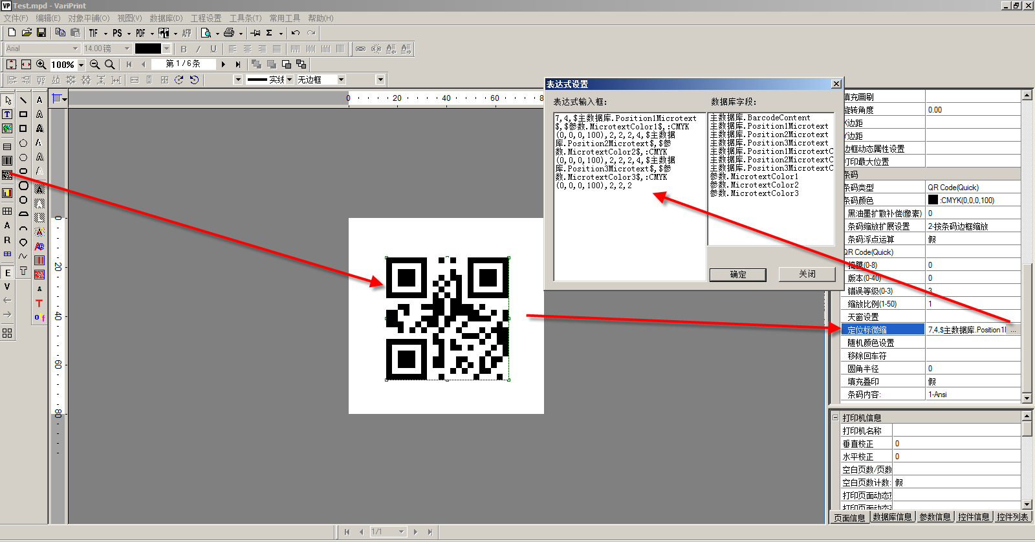
Task: Switch to the 参数信息 tab
Action: coord(935,517)
